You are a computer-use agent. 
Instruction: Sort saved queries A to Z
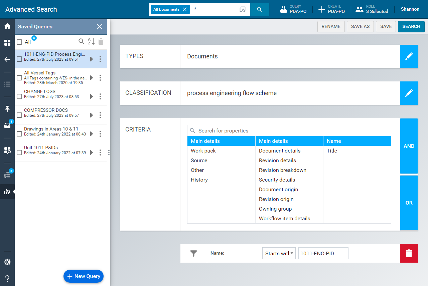tap(91, 41)
